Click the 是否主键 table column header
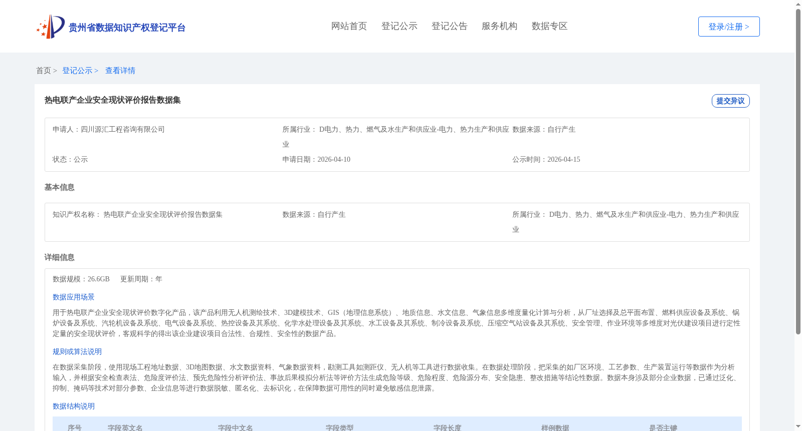 point(663,427)
